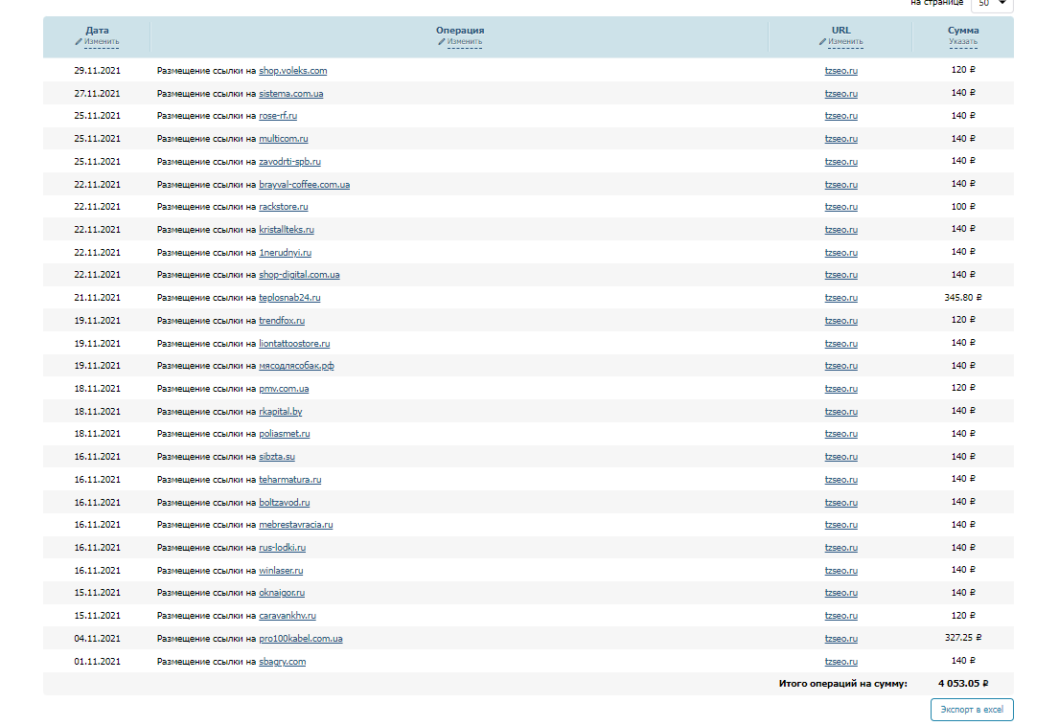Click the 100 ₽ amount for rackstore.ru

pyautogui.click(x=963, y=207)
